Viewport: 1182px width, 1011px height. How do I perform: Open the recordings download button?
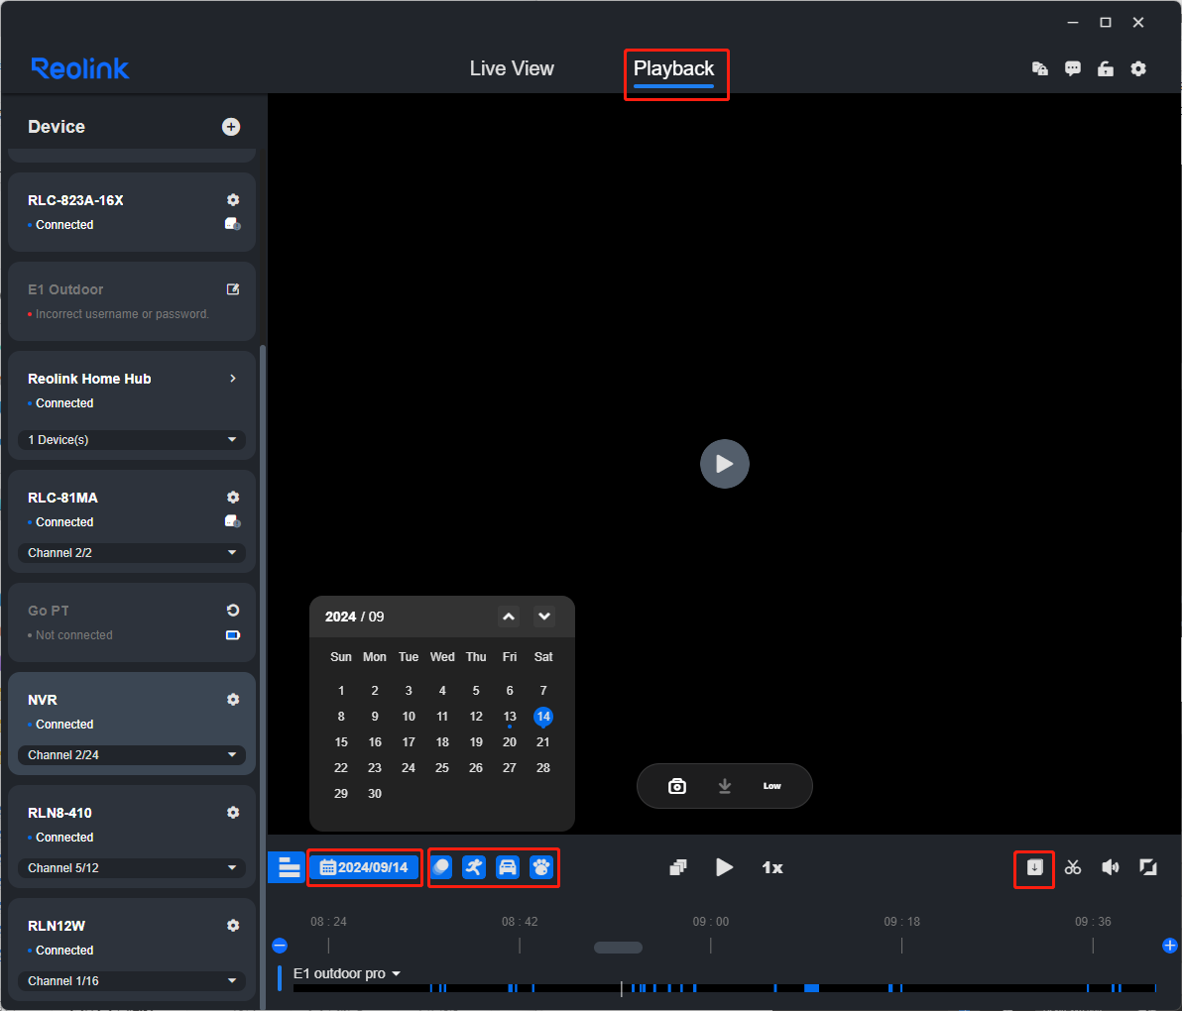pyautogui.click(x=1034, y=867)
